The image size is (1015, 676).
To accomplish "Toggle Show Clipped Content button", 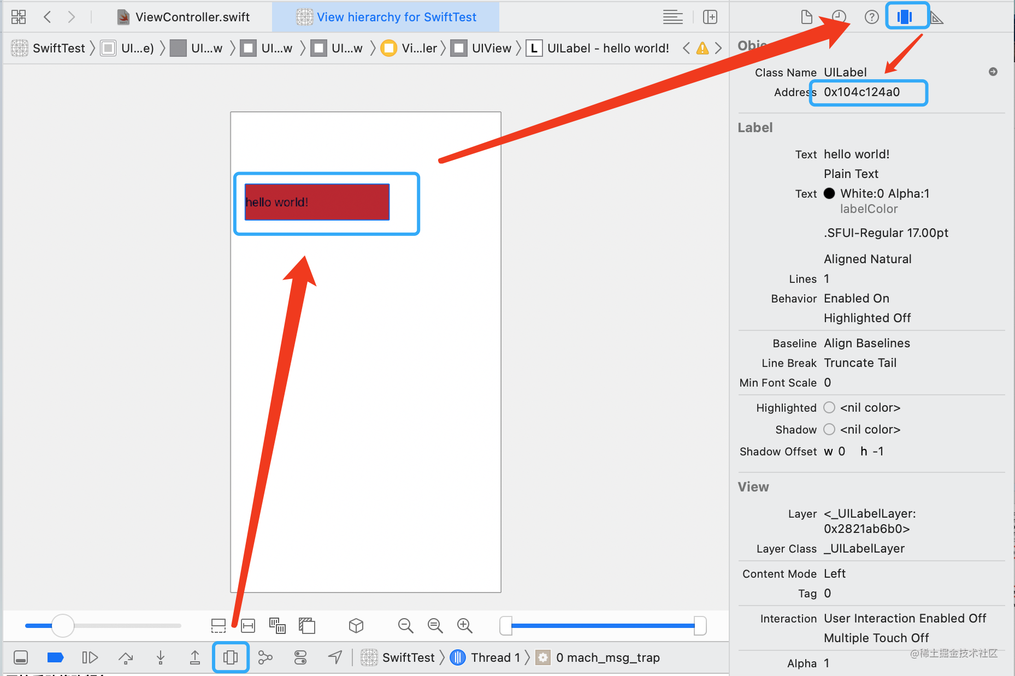I will [x=219, y=625].
